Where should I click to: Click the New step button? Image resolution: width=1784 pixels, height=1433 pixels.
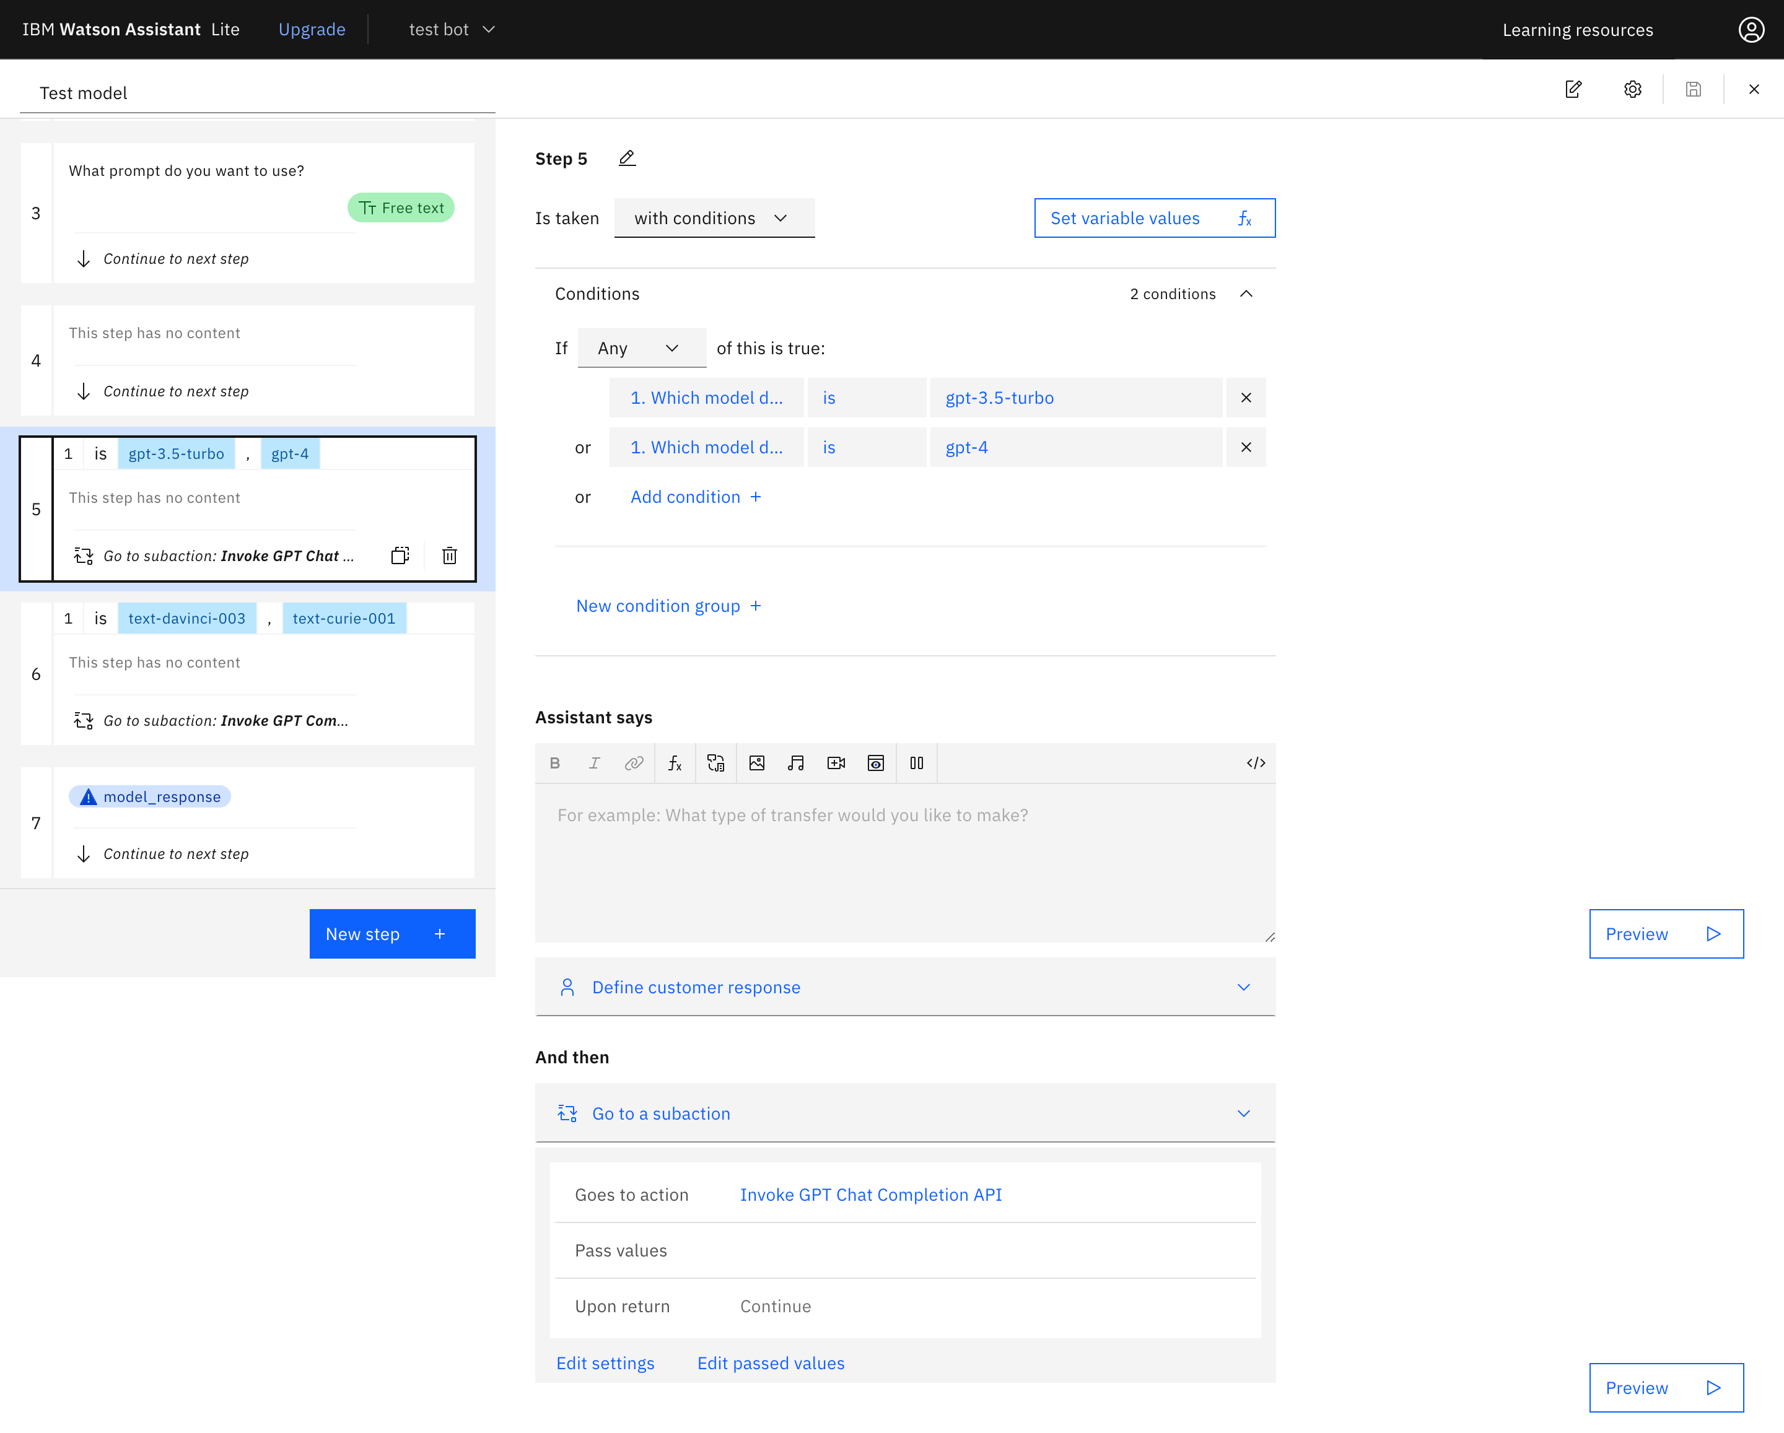click(392, 933)
